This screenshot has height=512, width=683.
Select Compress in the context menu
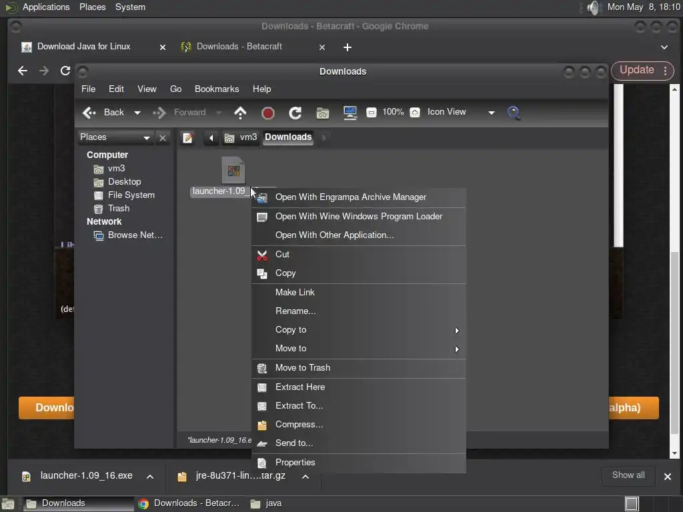pyautogui.click(x=359, y=425)
